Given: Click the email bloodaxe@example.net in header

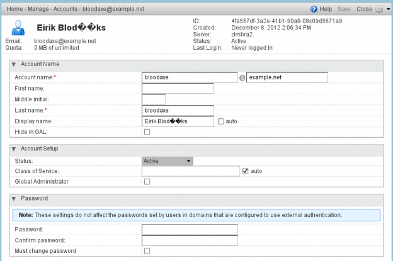Looking at the screenshot, I should (x=65, y=41).
